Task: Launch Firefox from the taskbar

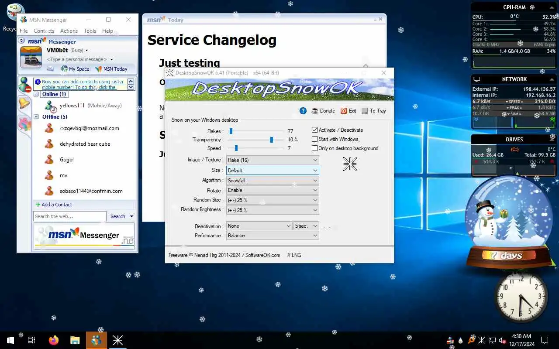Action: [54, 340]
